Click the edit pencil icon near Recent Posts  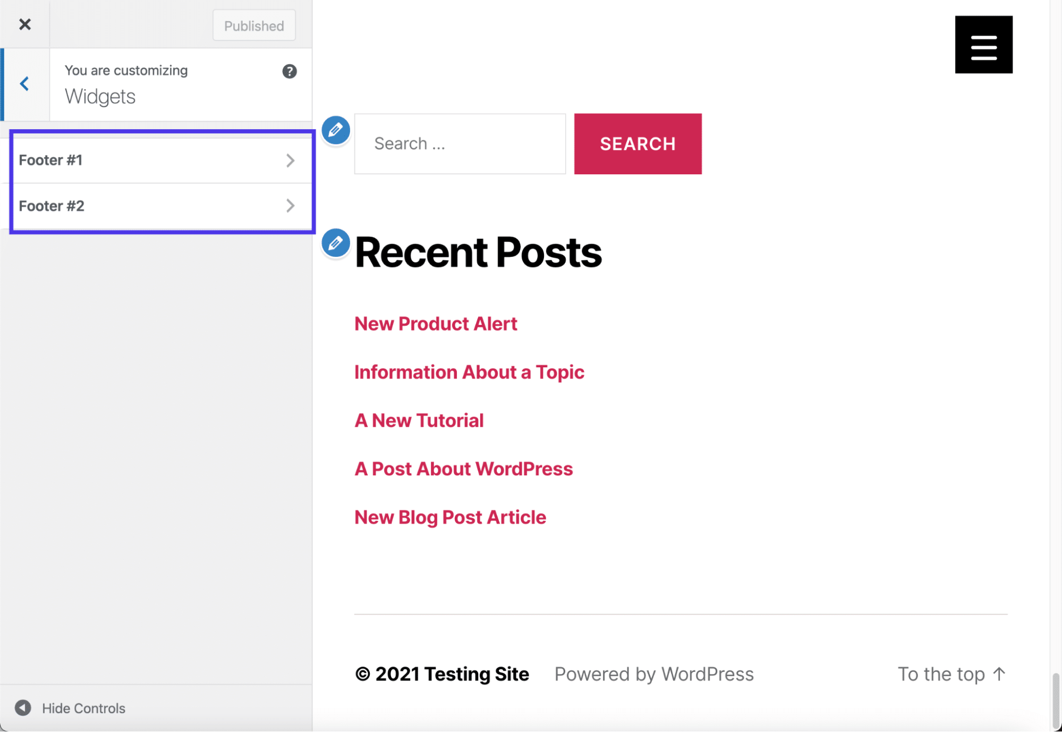[x=336, y=242]
